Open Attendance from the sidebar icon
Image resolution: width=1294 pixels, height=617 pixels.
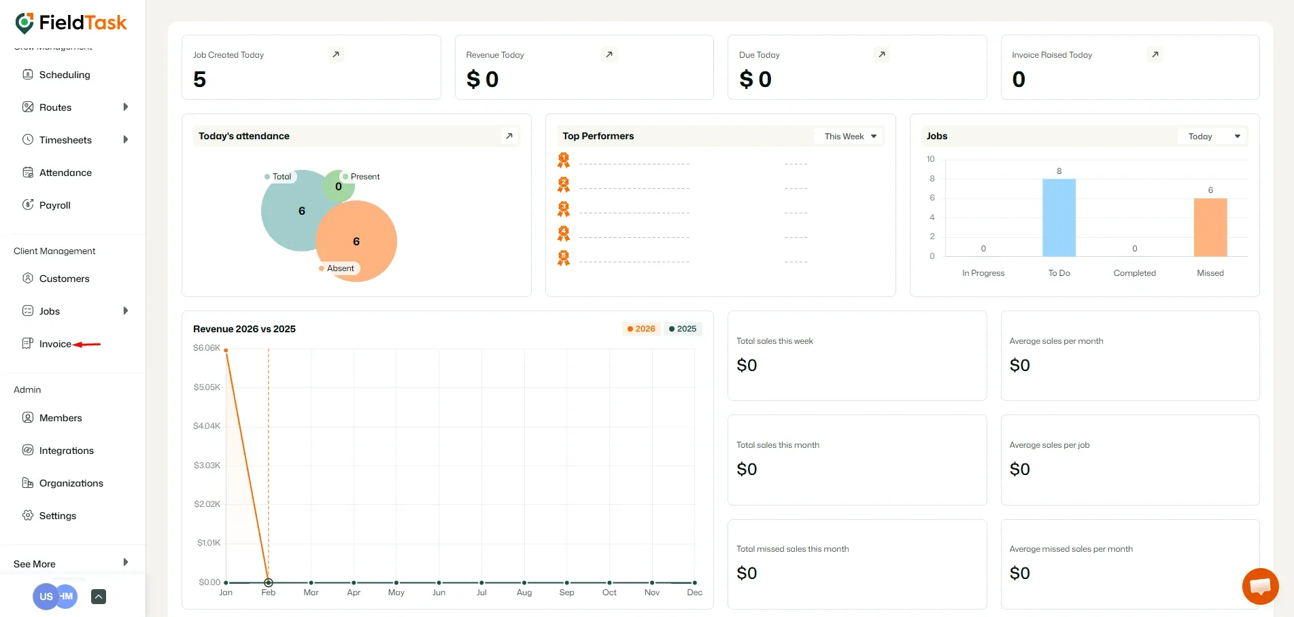27,172
